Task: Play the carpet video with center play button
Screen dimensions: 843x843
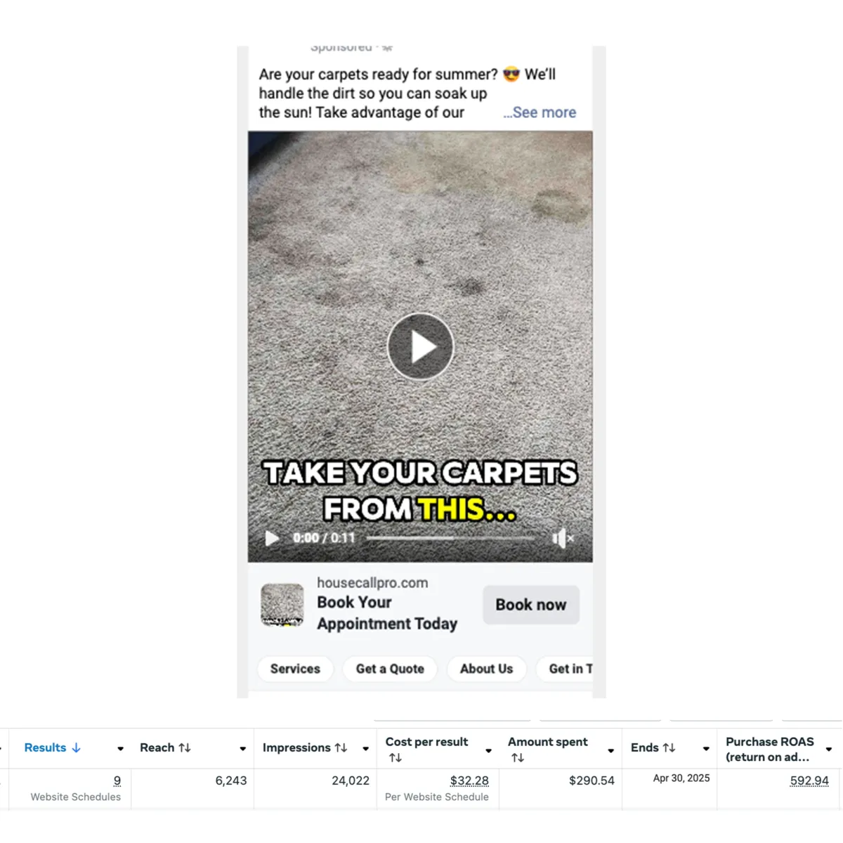Action: [x=420, y=346]
